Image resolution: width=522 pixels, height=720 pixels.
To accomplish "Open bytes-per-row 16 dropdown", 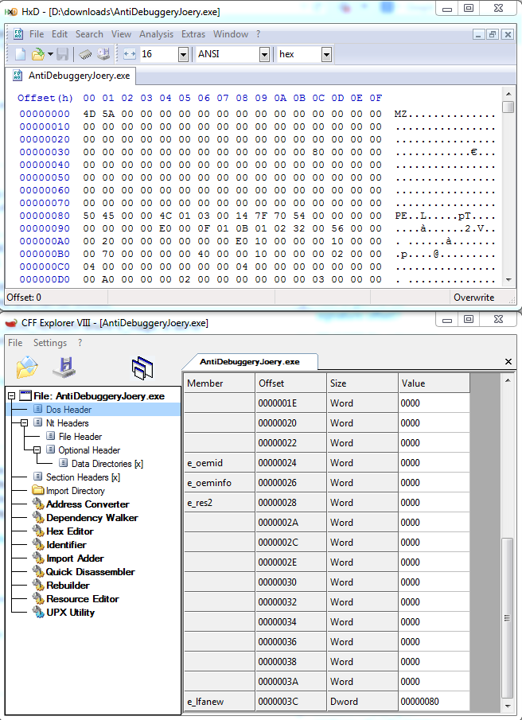I will click(x=183, y=54).
